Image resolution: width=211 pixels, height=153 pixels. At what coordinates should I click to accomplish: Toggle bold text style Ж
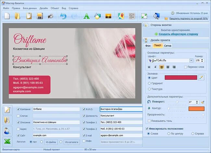(149, 67)
